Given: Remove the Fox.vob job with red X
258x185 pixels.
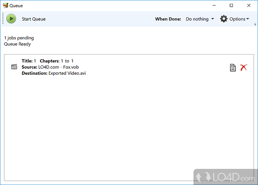Looking at the screenshot, I should tap(244, 67).
